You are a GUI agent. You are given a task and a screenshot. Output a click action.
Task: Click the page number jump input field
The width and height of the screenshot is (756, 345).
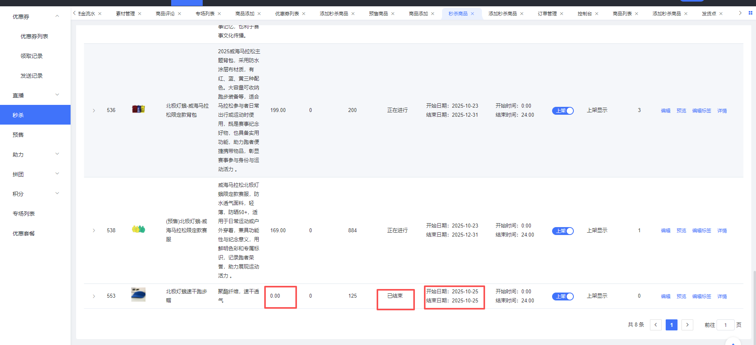(725, 325)
